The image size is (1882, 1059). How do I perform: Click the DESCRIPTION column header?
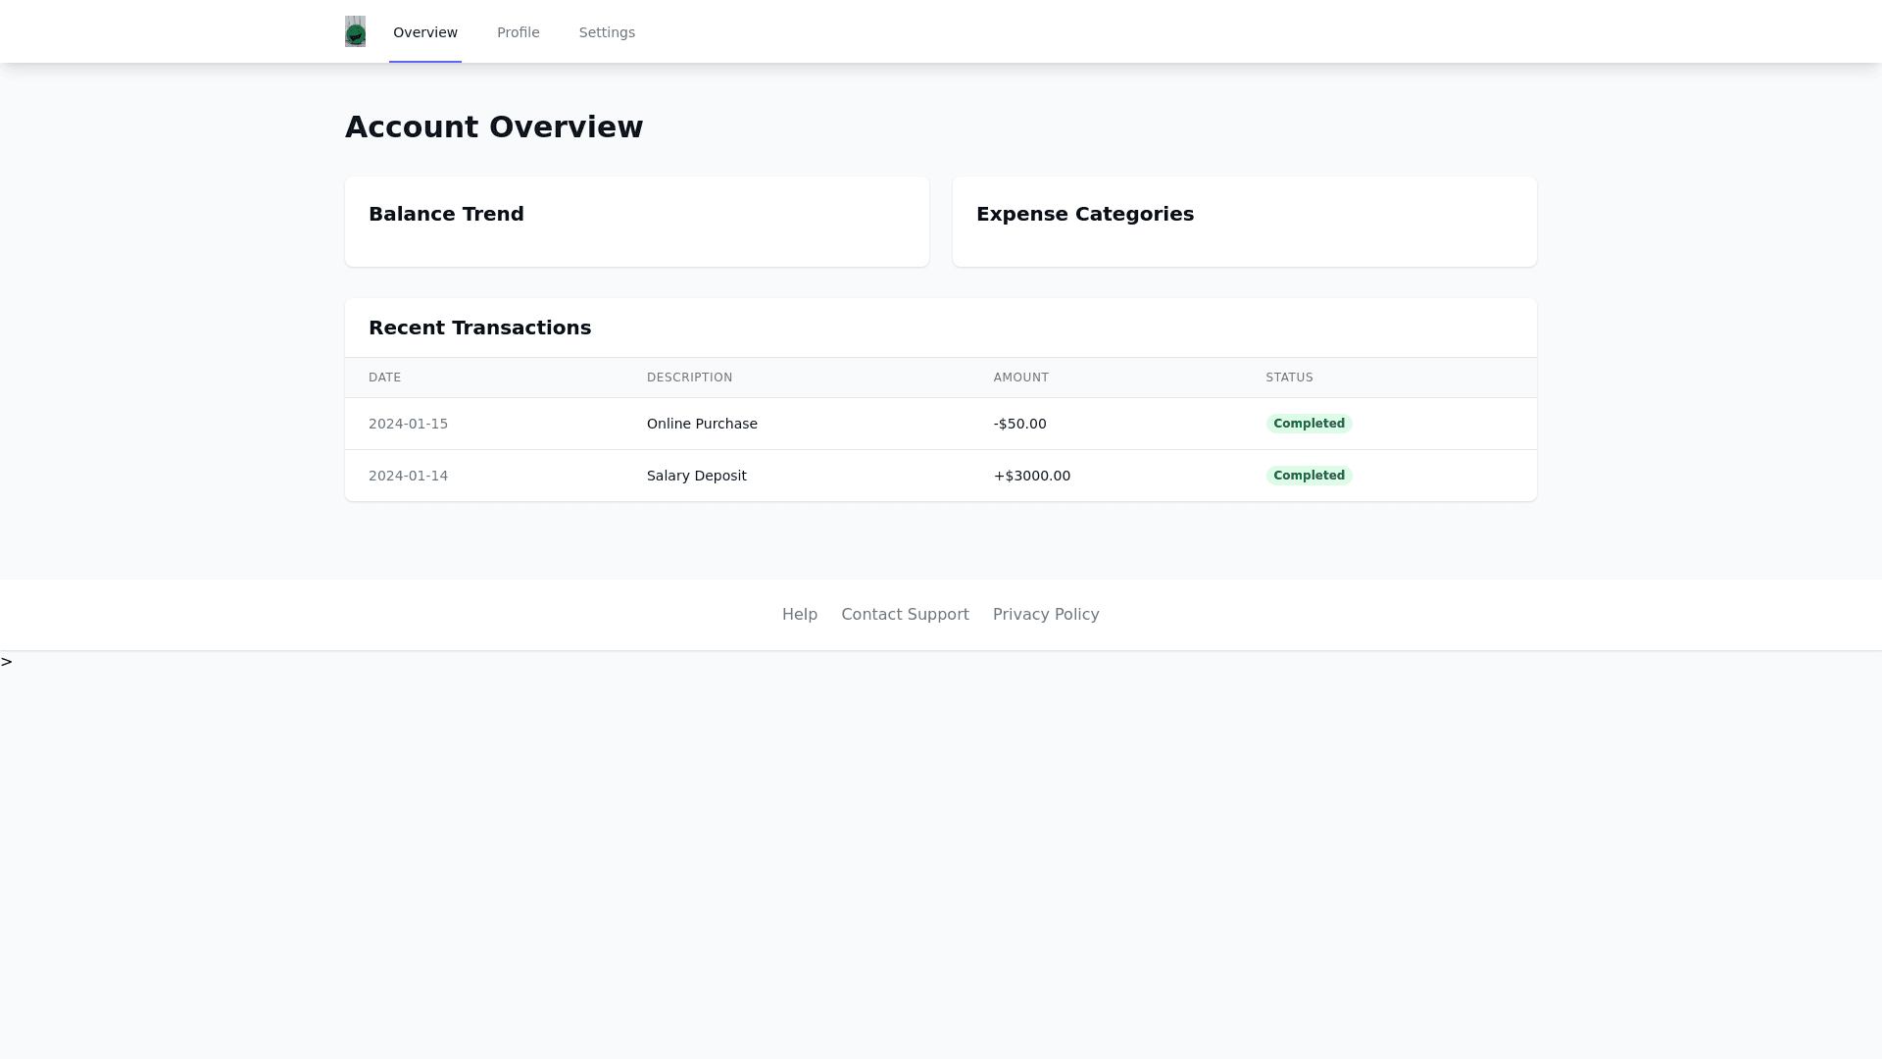click(x=689, y=378)
